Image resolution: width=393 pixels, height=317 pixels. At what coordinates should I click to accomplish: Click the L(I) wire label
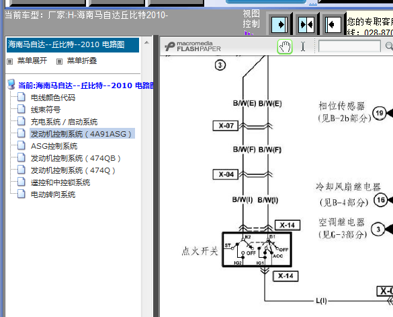click(x=321, y=301)
